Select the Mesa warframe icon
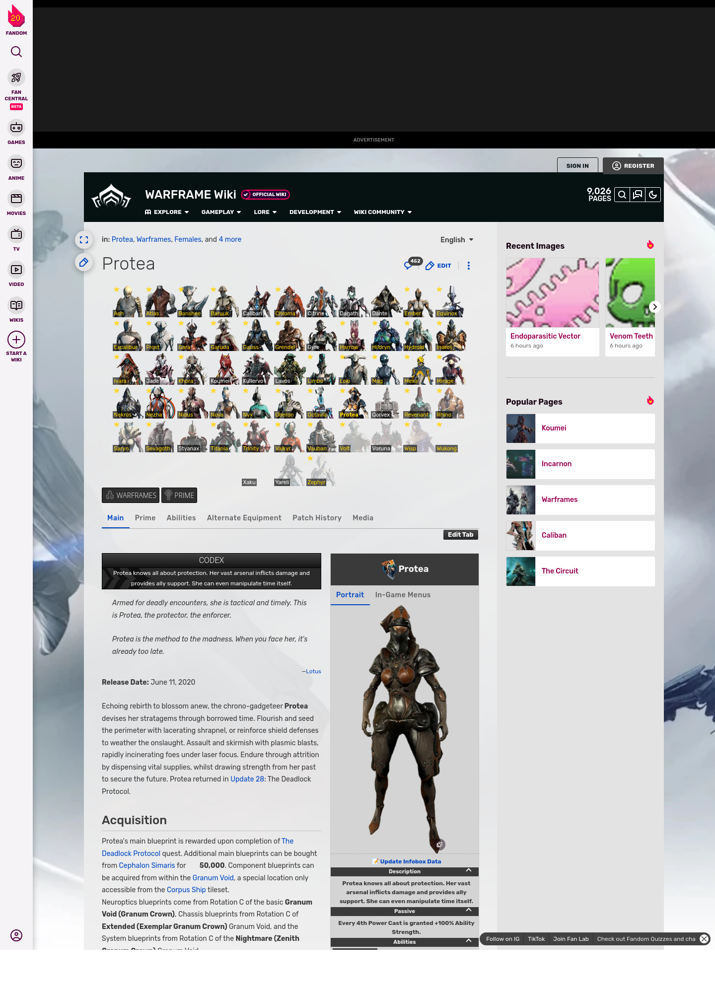715x993 pixels. click(418, 369)
